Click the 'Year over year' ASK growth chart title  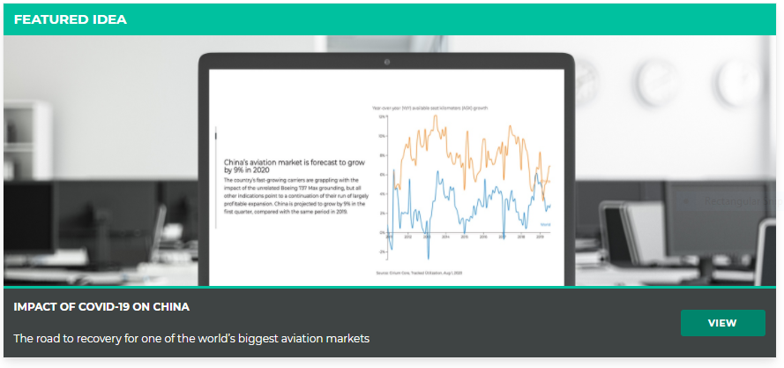[x=429, y=108]
